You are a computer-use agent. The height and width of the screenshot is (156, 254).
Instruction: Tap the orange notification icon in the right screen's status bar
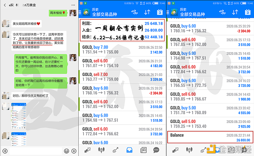169,3
